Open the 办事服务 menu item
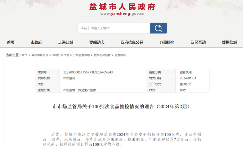This screenshot has width=243, height=147. (167, 42)
